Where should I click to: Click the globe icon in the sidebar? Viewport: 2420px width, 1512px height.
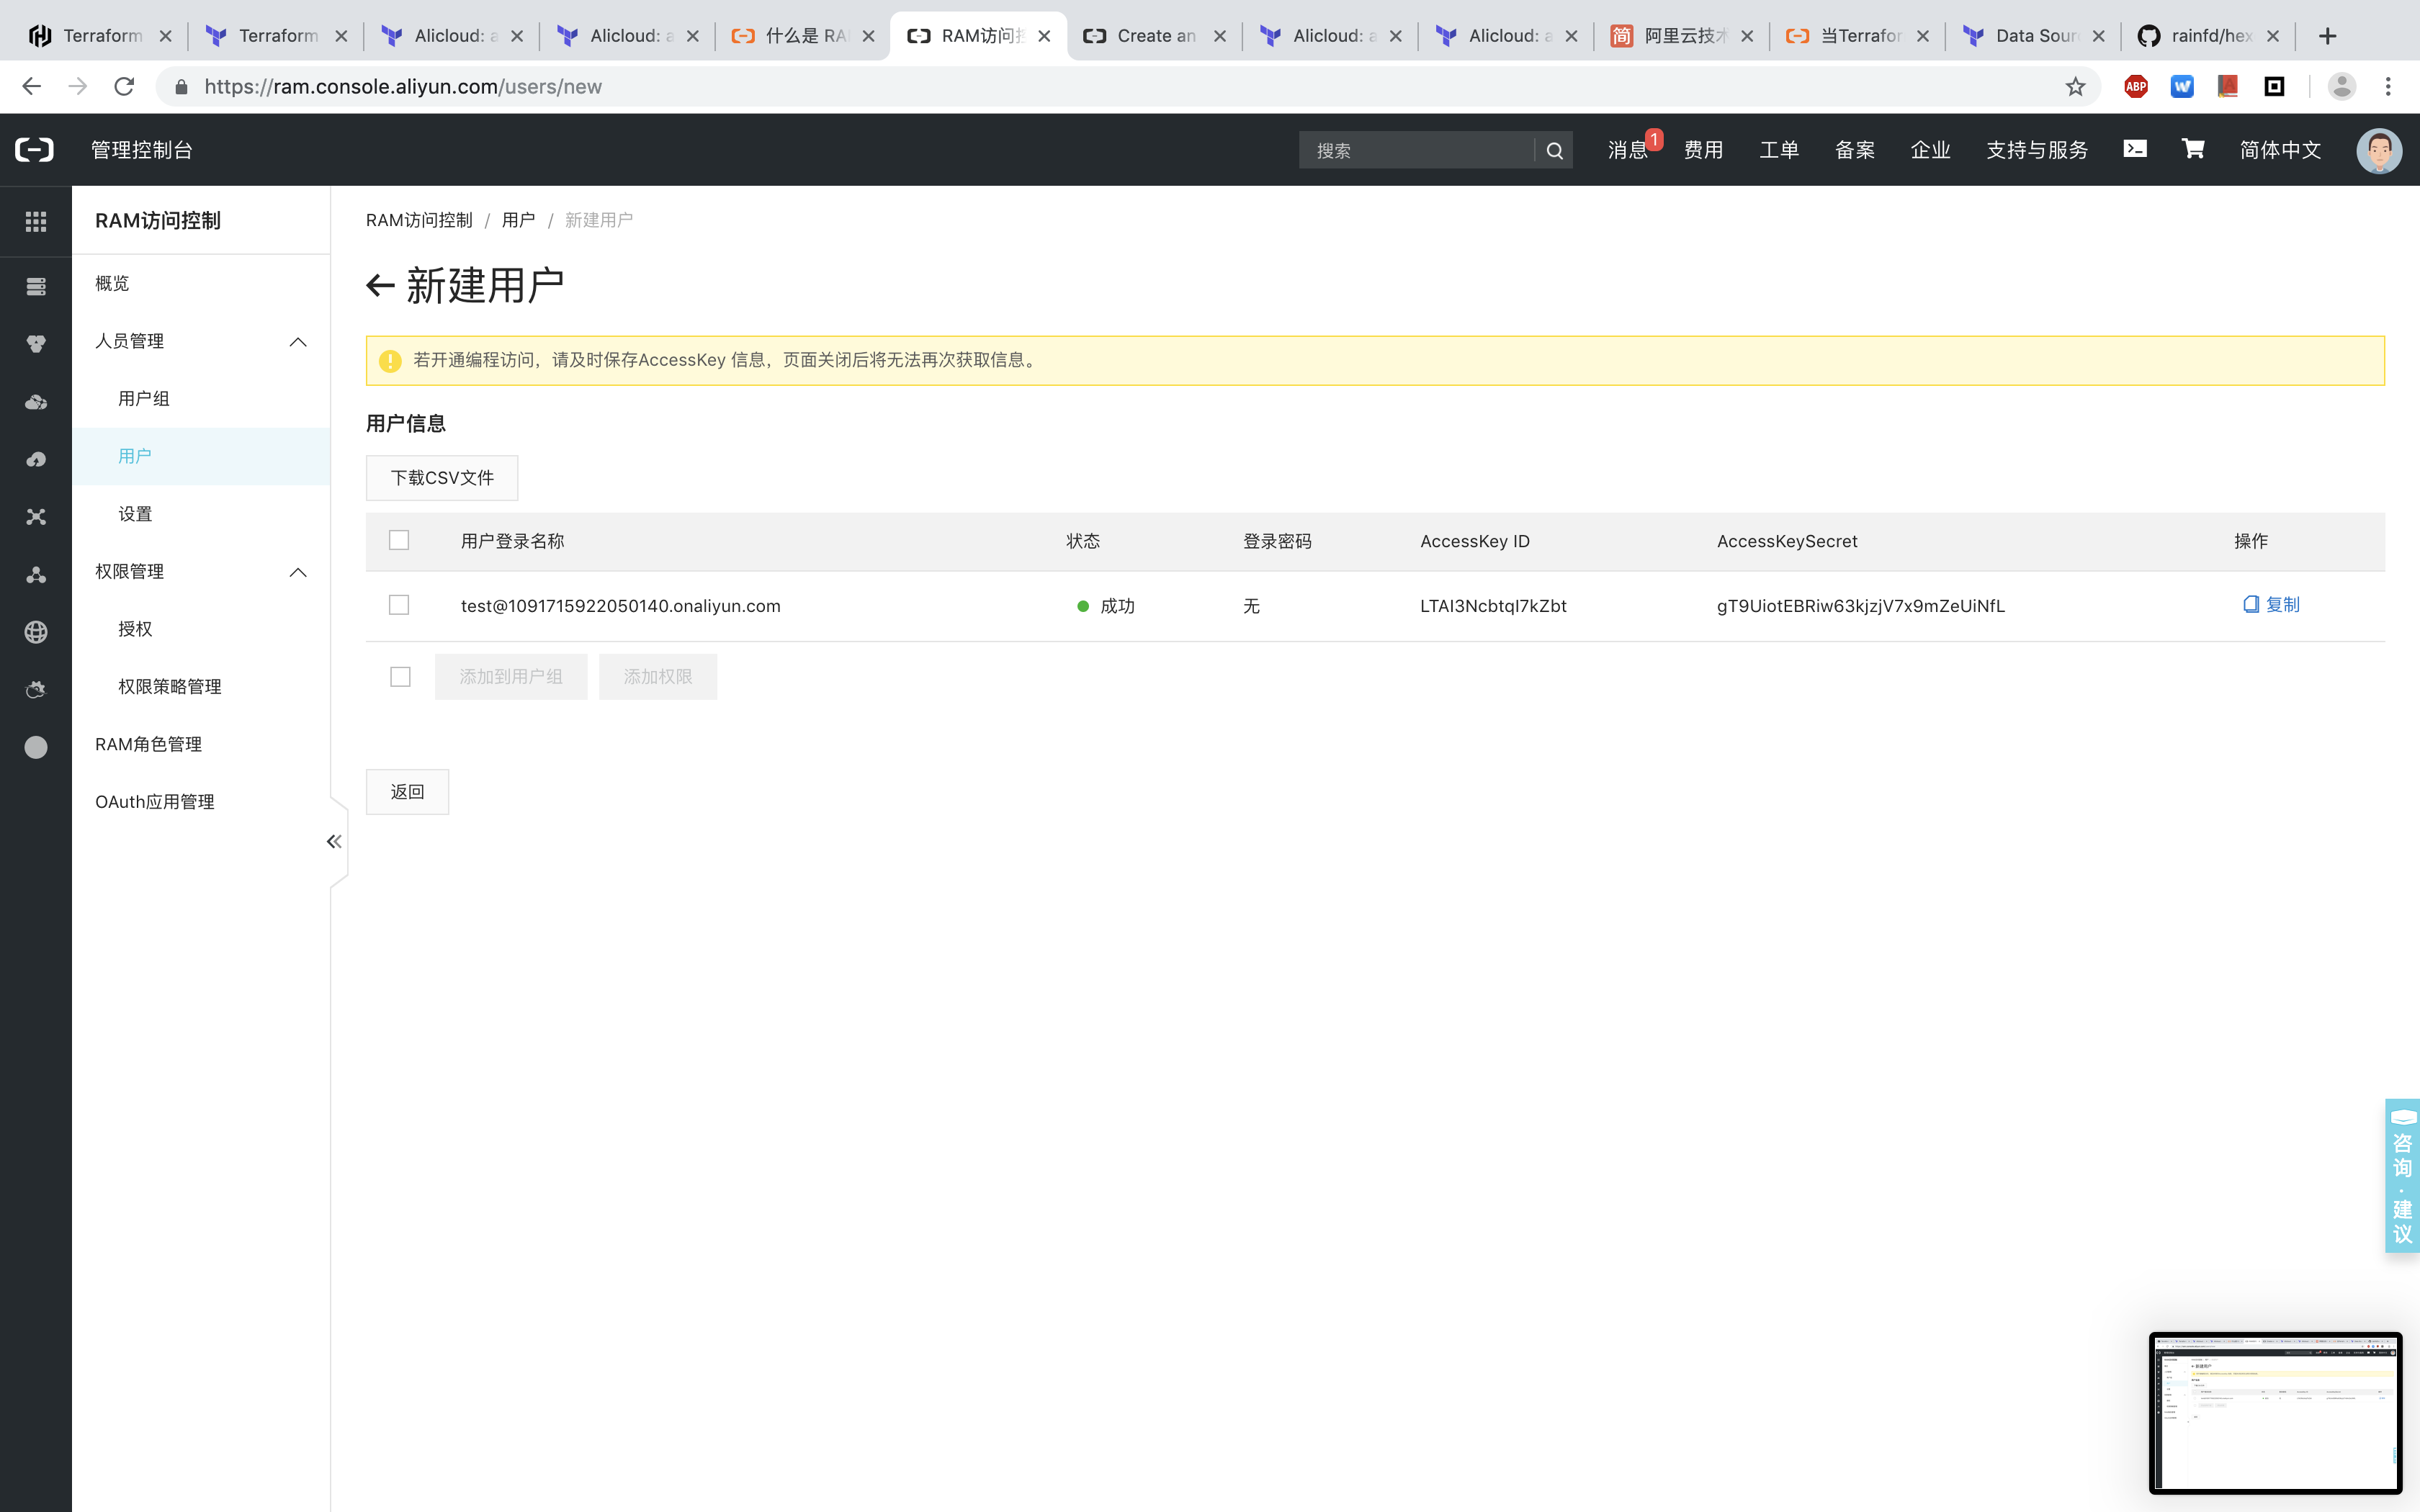click(x=35, y=632)
